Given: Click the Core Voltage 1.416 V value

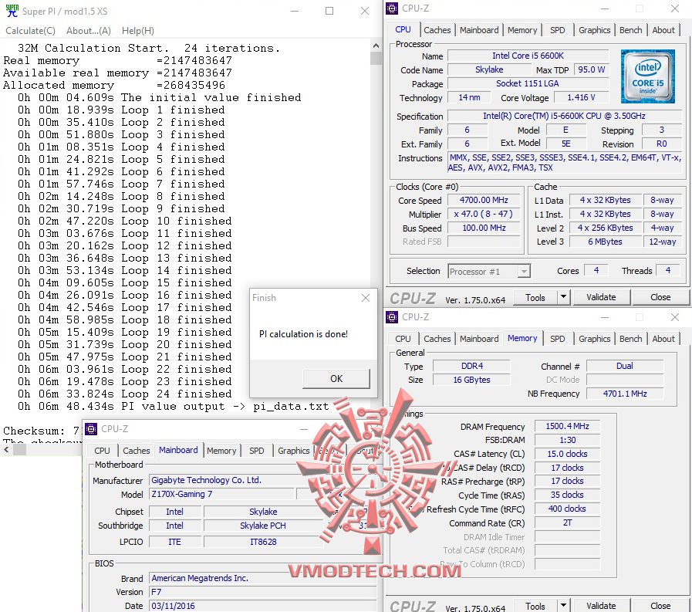Looking at the screenshot, I should click(x=581, y=97).
